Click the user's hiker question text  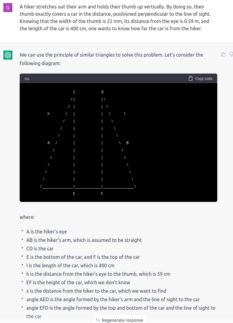(115, 18)
